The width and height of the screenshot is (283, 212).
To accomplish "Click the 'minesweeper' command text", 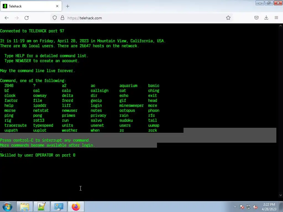I will 132,105.
